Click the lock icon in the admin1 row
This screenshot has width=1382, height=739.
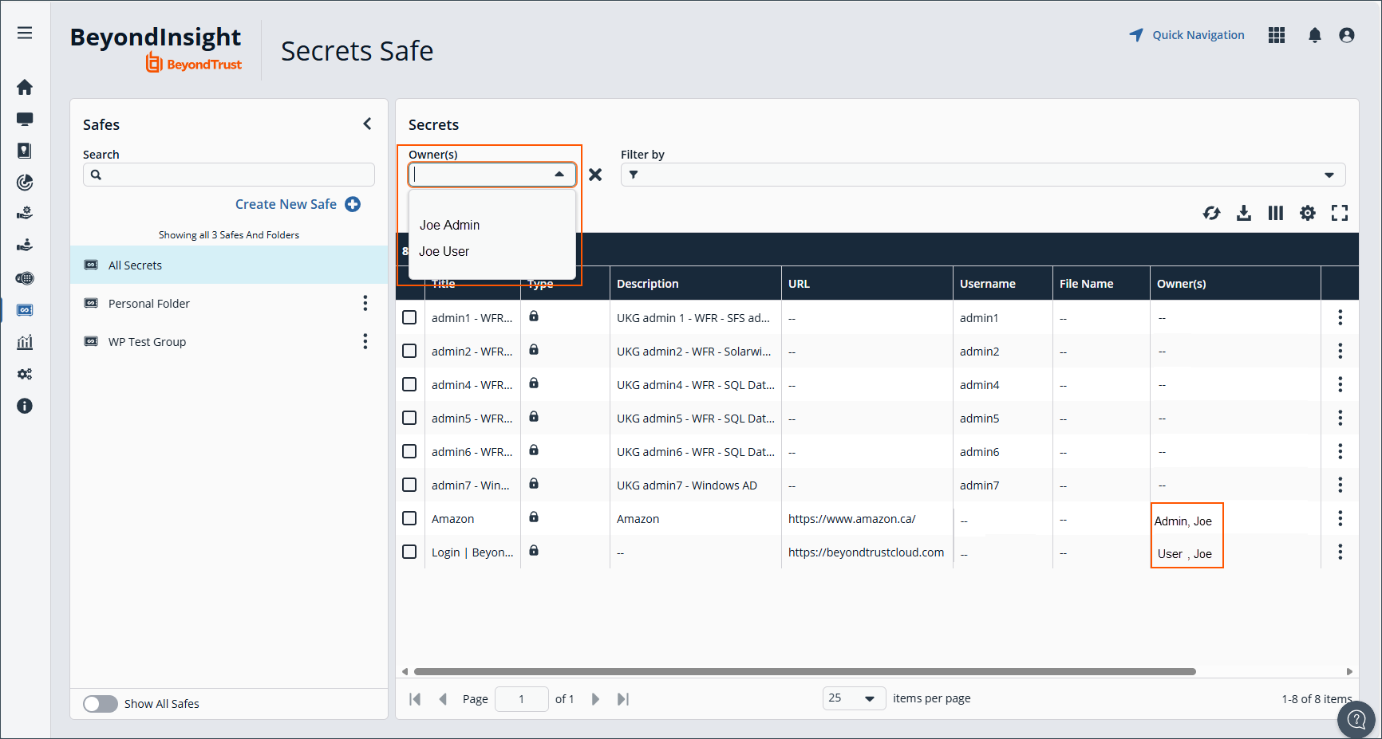(534, 316)
